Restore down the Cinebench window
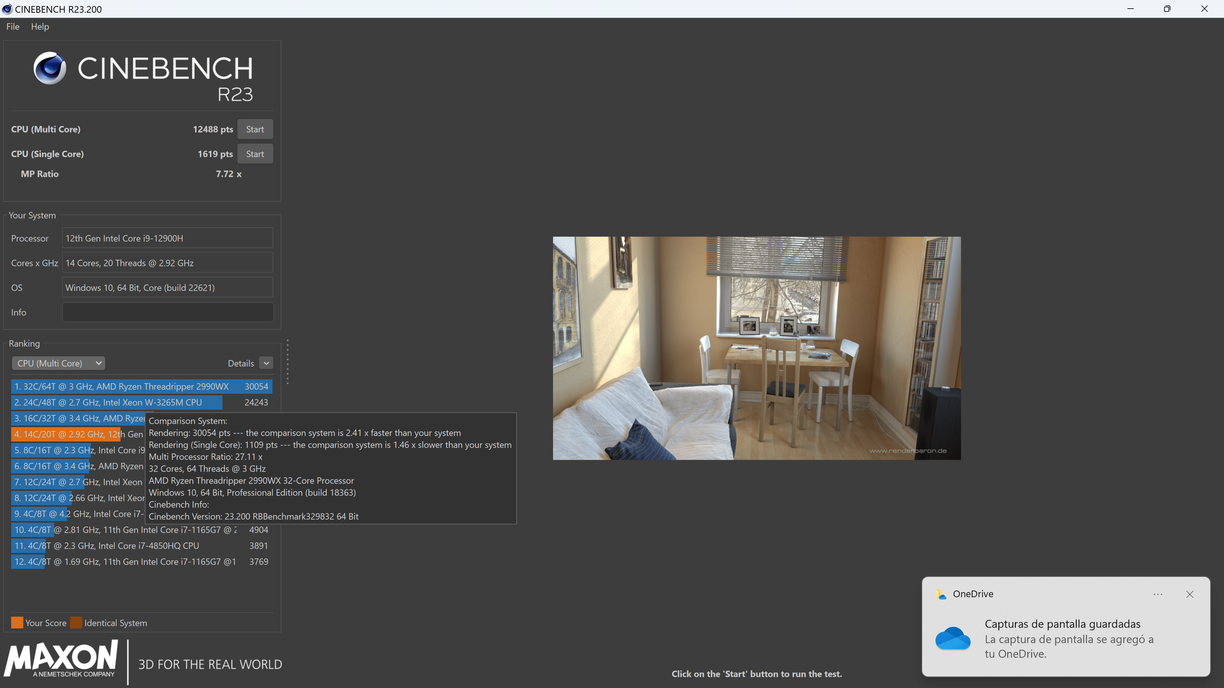 coord(1167,9)
